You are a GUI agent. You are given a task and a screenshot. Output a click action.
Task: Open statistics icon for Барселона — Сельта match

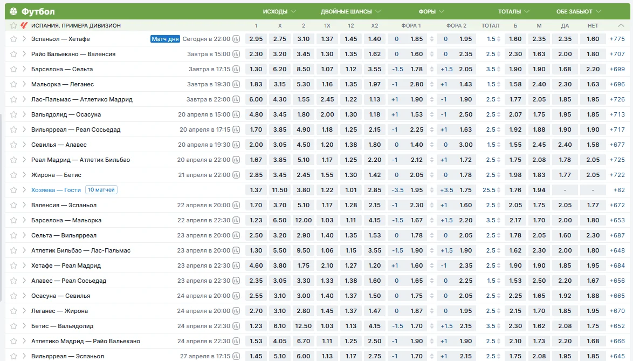click(x=236, y=69)
